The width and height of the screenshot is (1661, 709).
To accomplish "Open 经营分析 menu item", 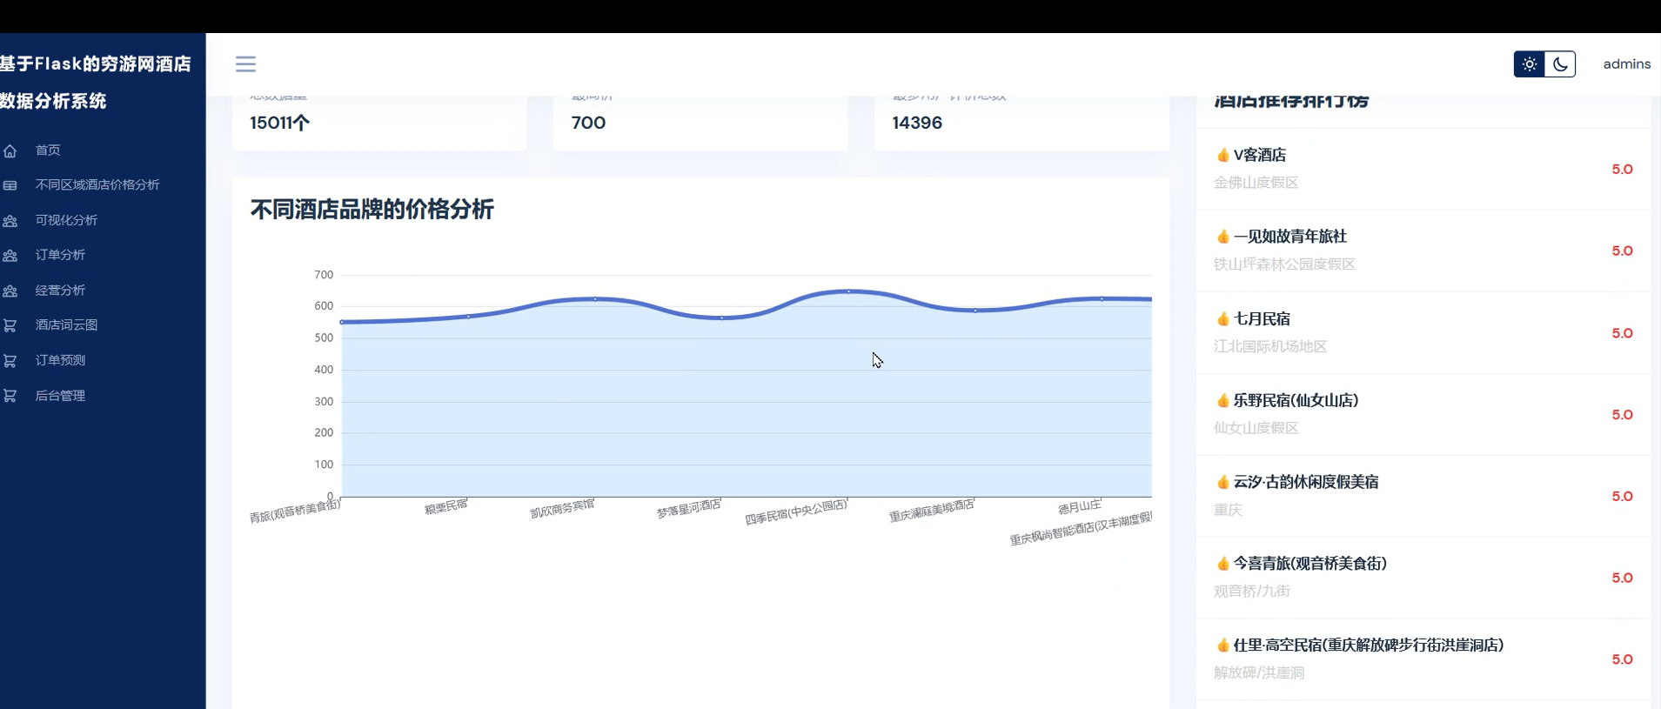I will click(60, 290).
